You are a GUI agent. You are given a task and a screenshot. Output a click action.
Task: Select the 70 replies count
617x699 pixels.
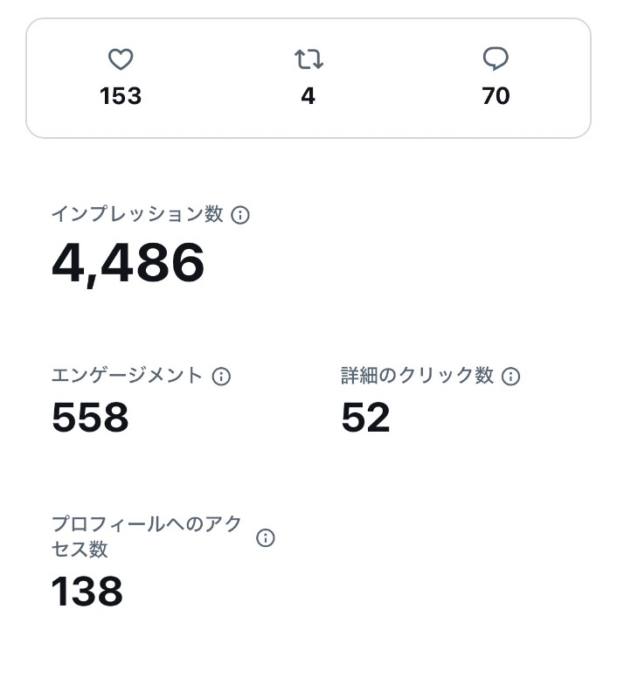496,96
